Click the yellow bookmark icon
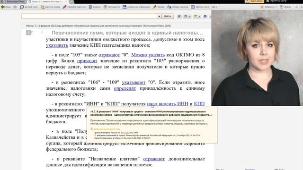 coord(195,17)
